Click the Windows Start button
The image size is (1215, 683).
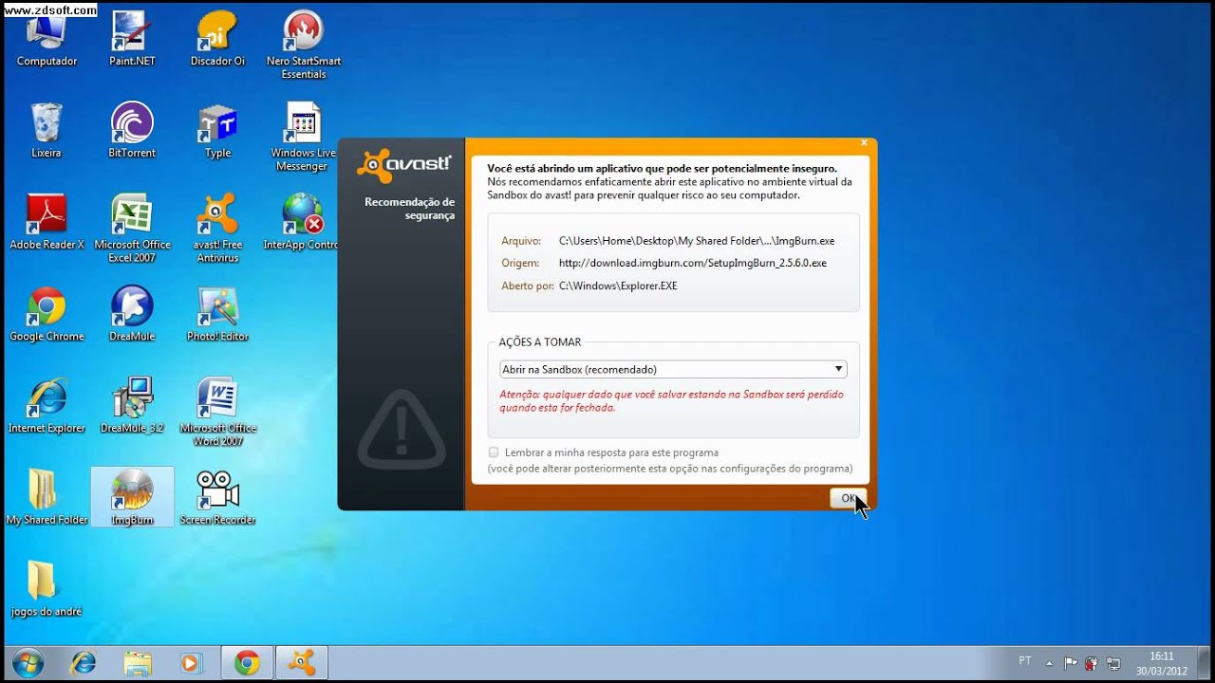(28, 662)
